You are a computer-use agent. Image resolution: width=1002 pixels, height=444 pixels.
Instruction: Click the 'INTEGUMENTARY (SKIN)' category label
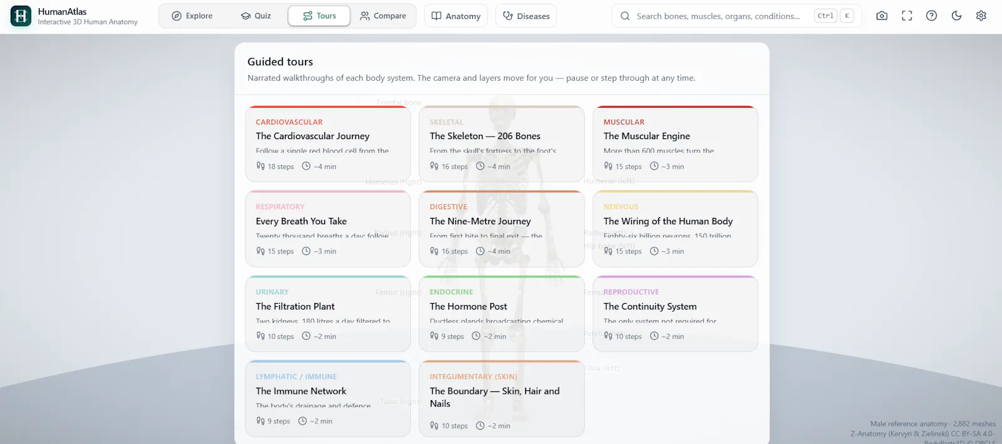click(473, 377)
